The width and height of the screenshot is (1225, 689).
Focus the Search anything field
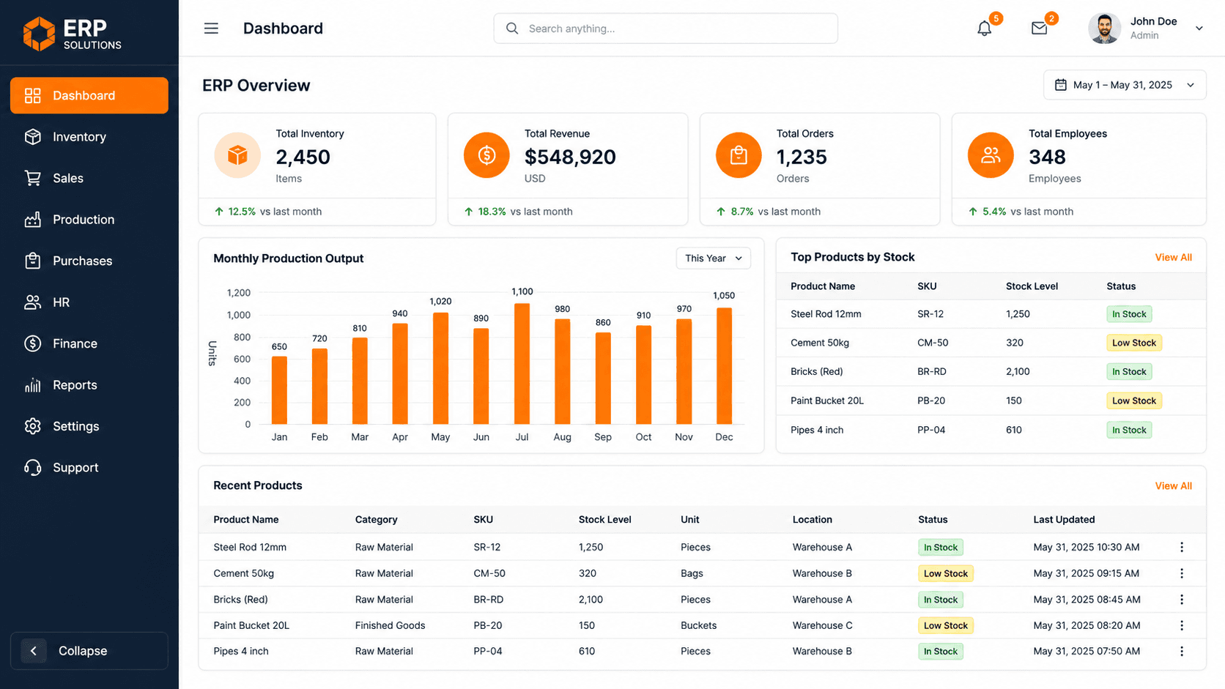click(x=665, y=29)
